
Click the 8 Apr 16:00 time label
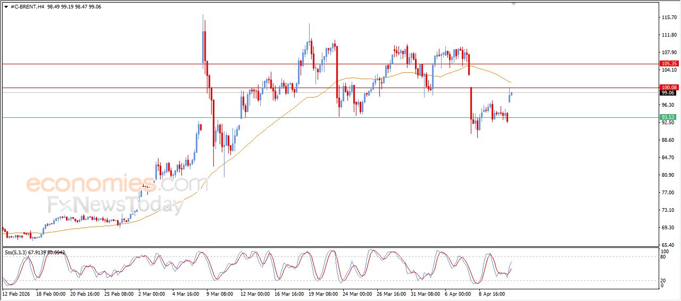(x=493, y=293)
